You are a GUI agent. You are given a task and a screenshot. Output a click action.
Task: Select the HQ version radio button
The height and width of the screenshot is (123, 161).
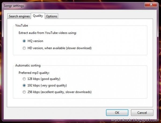[24, 41]
